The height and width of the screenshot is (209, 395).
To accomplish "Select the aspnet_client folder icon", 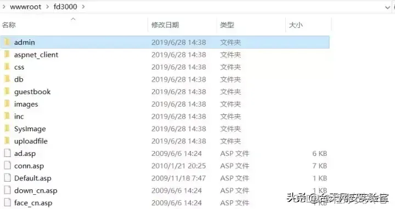I will (x=7, y=54).
